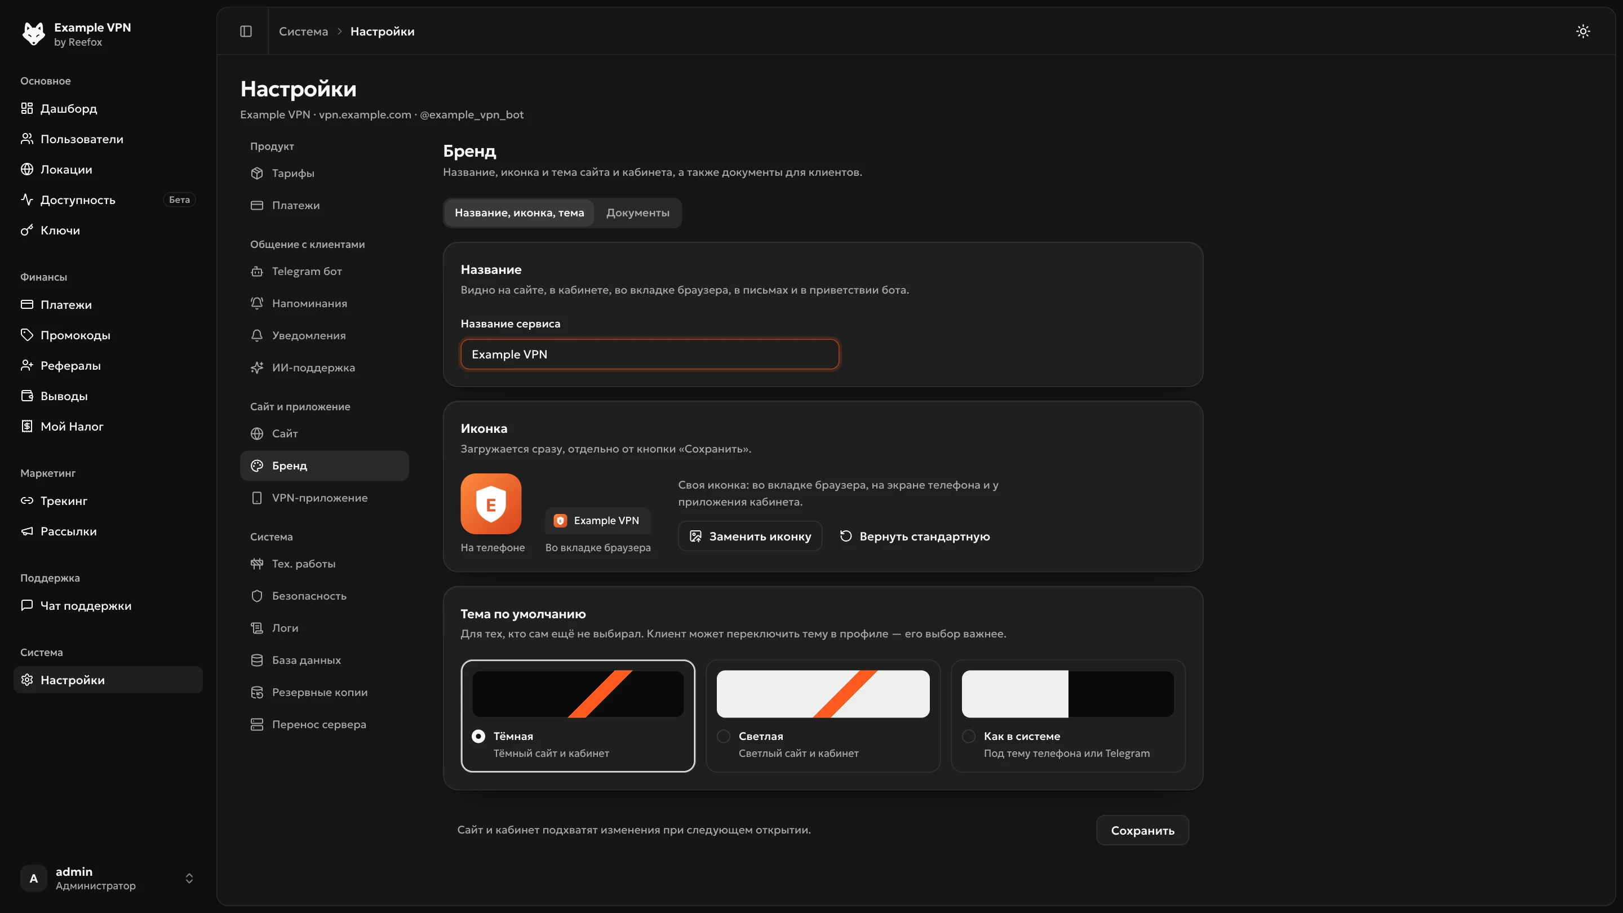Viewport: 1623px width, 913px height.
Task: Click the Заменить иконку button
Action: point(750,536)
